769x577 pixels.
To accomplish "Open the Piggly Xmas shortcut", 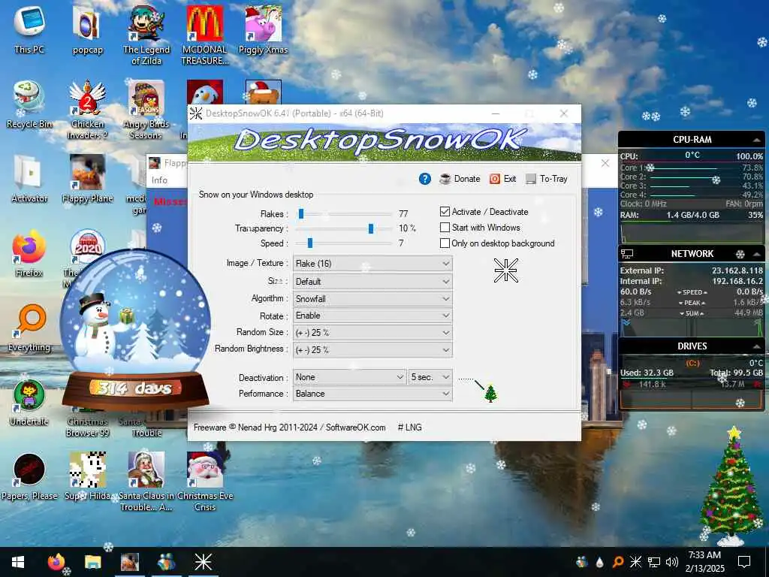I will pyautogui.click(x=264, y=30).
